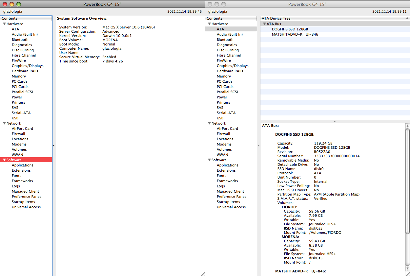
Task: Open Audio (Built In) in right window
Action: pos(230,34)
